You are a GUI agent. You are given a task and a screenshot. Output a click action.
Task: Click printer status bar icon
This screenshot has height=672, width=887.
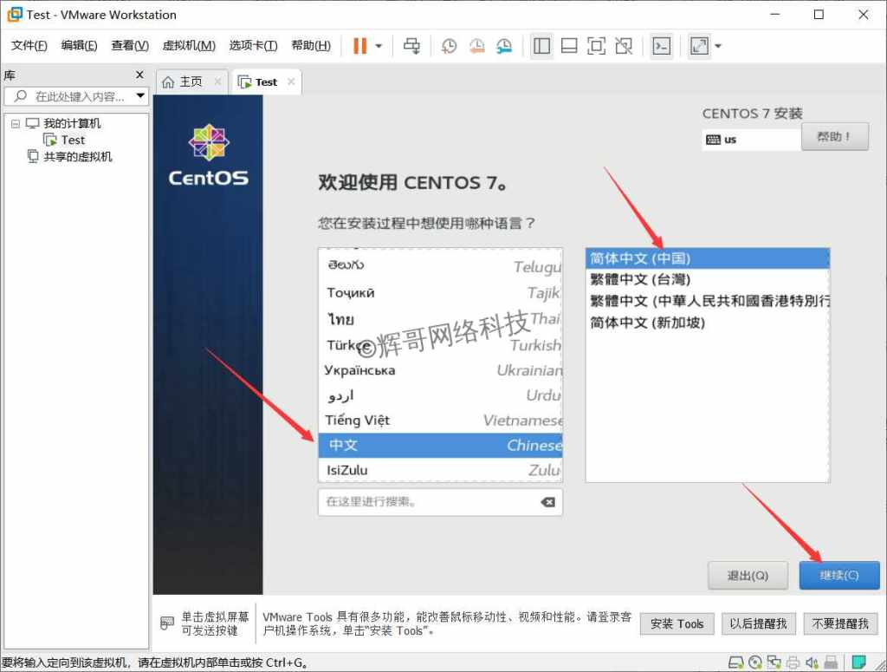click(x=793, y=662)
